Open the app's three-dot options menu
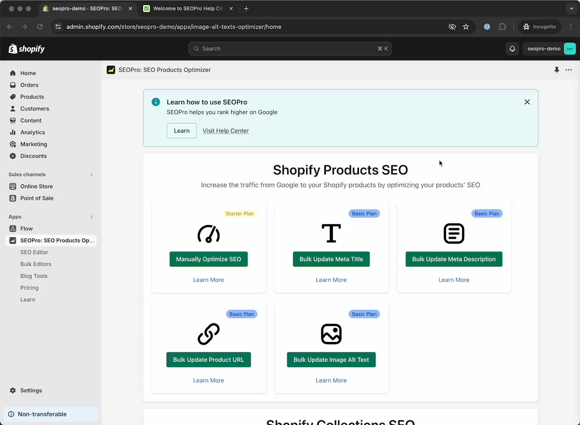This screenshot has width=580, height=425. tap(569, 70)
